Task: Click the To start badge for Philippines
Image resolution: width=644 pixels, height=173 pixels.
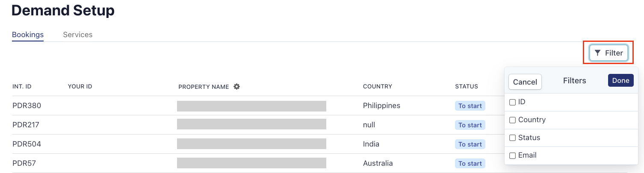Action: [x=470, y=106]
